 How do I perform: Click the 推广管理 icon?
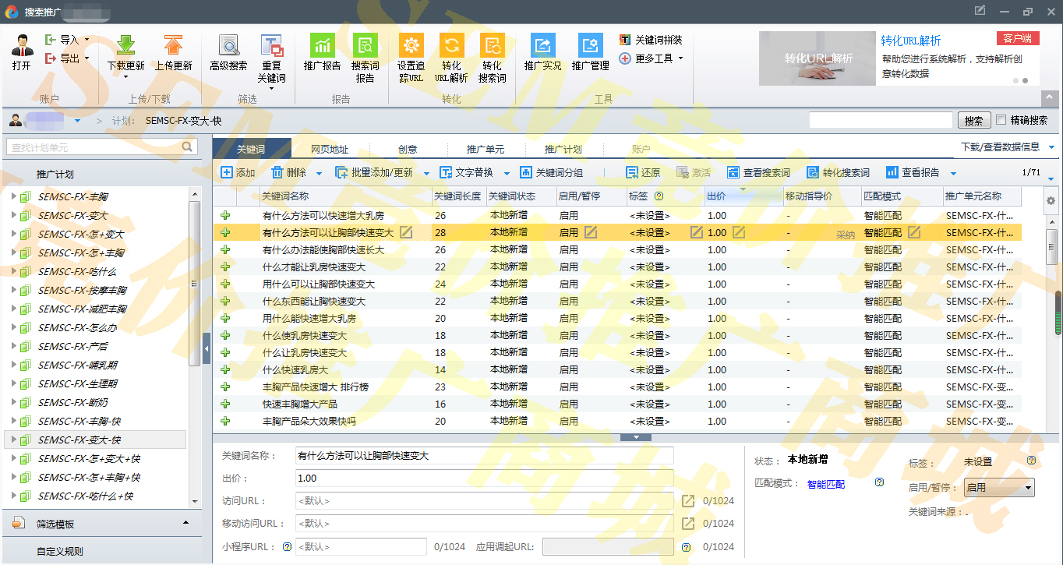coord(590,45)
